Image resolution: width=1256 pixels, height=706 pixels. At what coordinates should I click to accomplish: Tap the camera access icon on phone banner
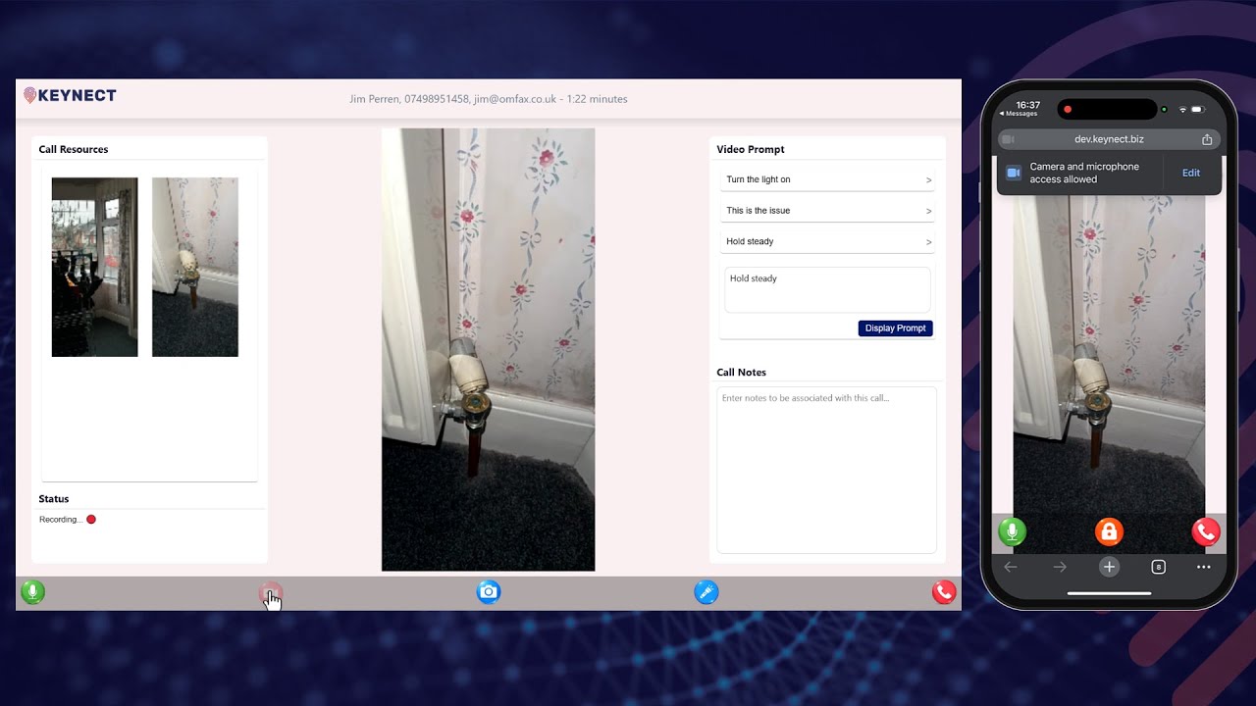(1014, 173)
